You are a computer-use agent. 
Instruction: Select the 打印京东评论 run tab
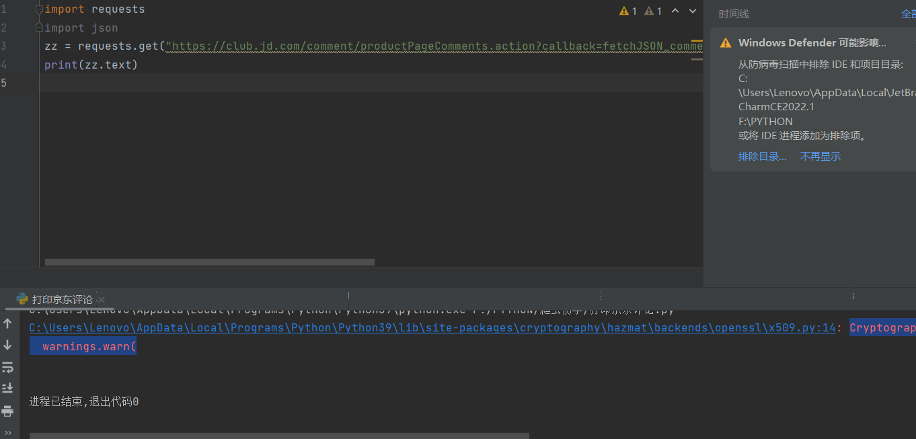coord(62,300)
